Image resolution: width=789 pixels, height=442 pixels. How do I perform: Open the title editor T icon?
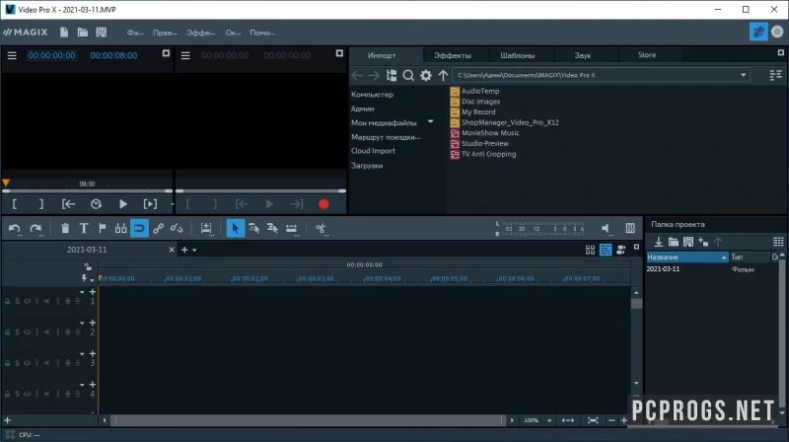pyautogui.click(x=84, y=229)
